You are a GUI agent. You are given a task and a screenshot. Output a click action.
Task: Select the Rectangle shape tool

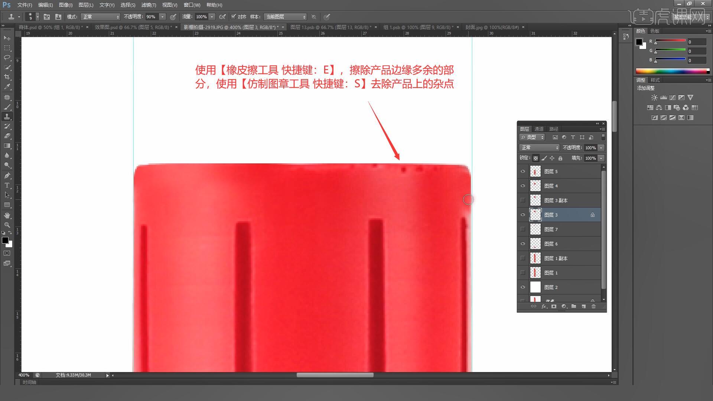[7, 205]
